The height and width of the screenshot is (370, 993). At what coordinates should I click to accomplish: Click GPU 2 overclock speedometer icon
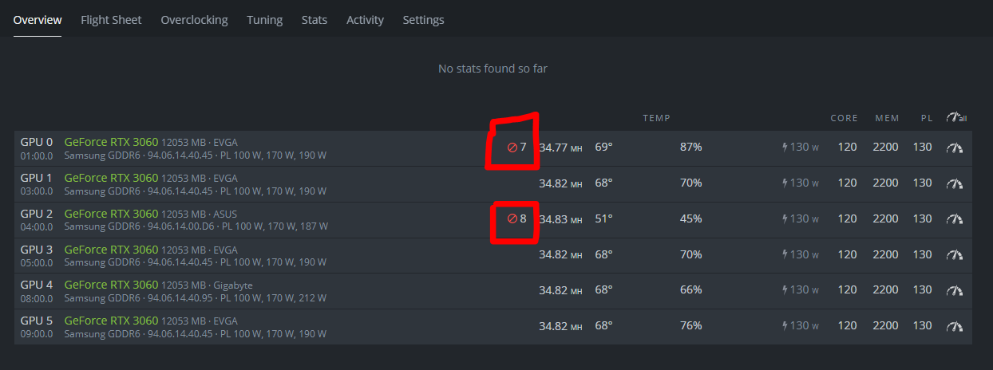(955, 218)
